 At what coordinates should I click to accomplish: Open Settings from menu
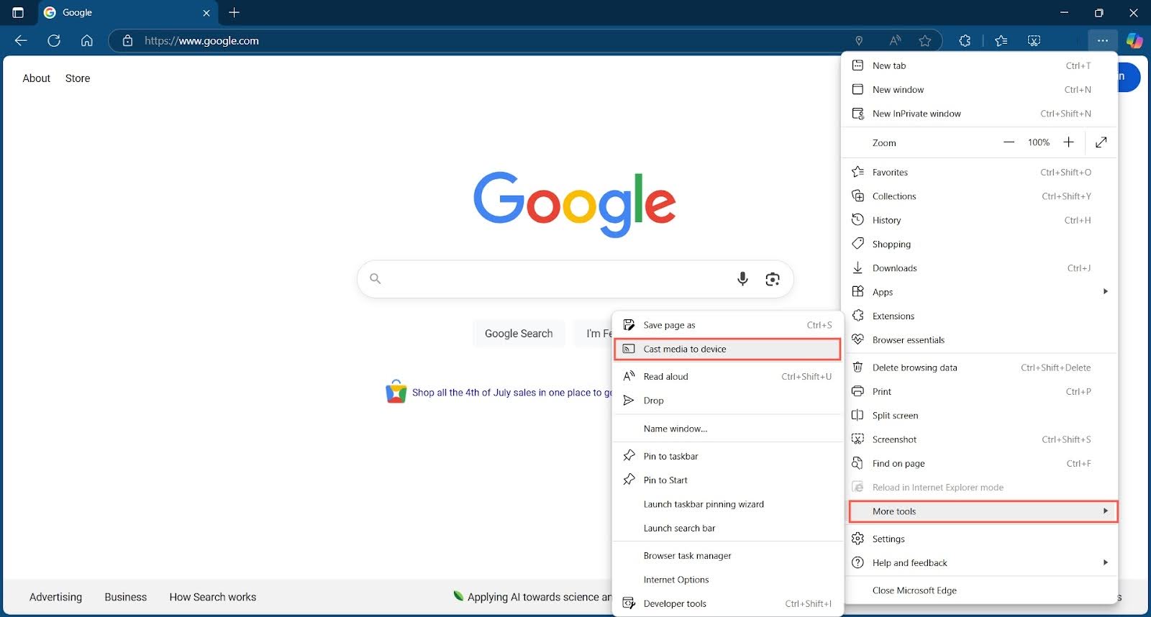click(979, 539)
